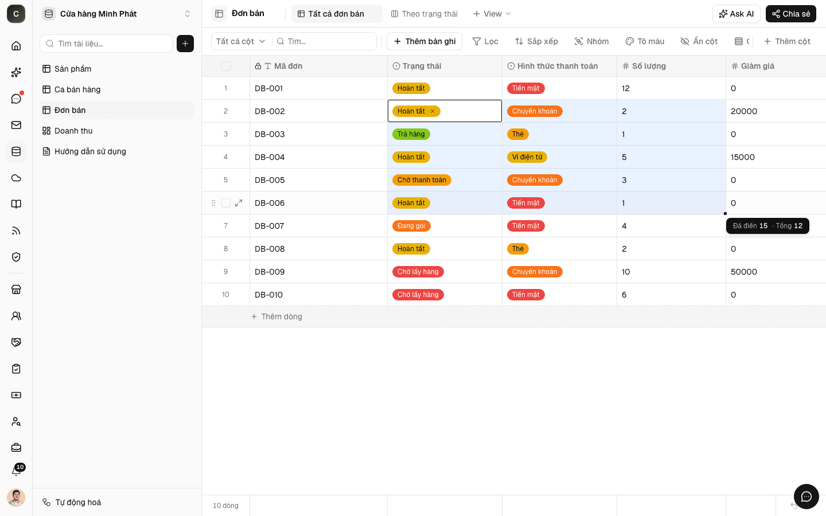Open the users icon in the left rail
Screen dimensions: 826x516
[x=16, y=316]
